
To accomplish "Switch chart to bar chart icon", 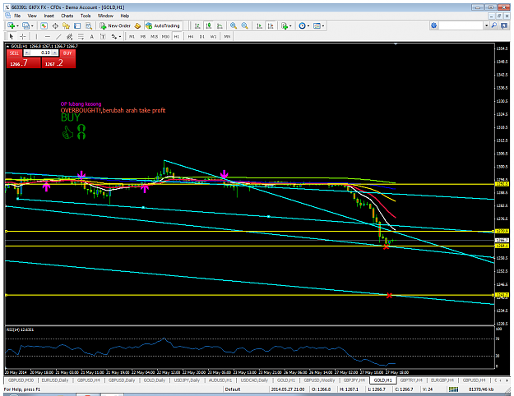I will click(197, 25).
